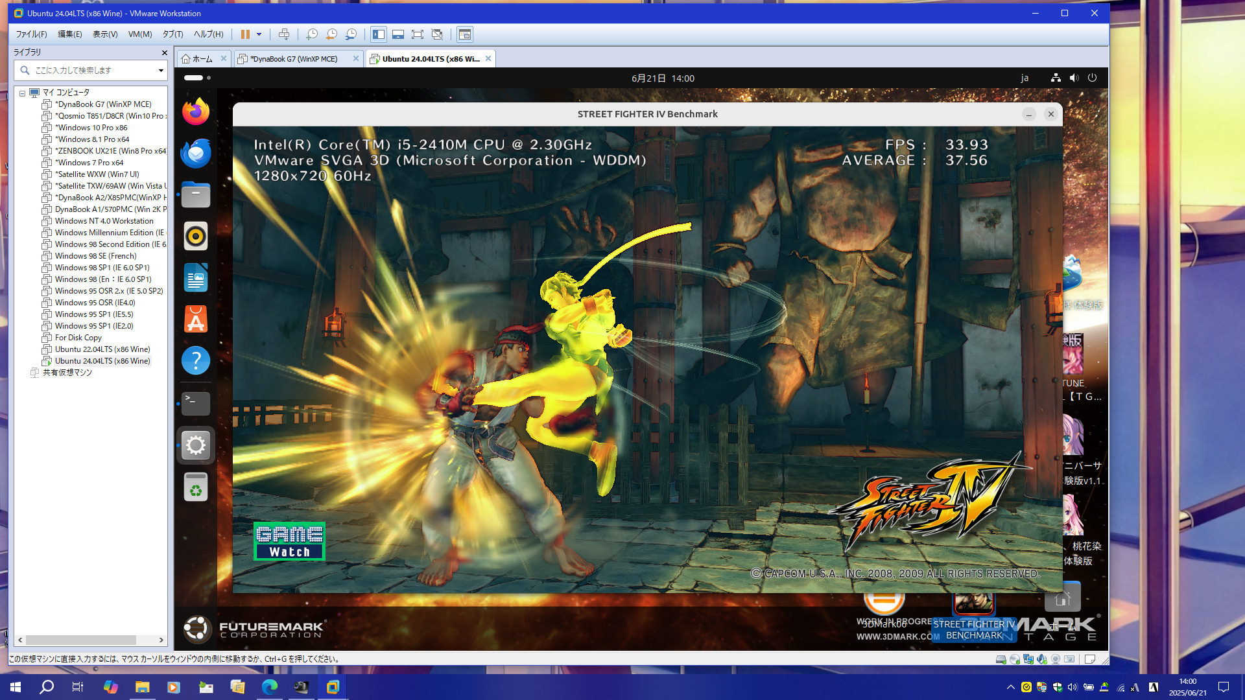Open the タブ(T) menu
This screenshot has width=1245, height=700.
[x=172, y=34]
